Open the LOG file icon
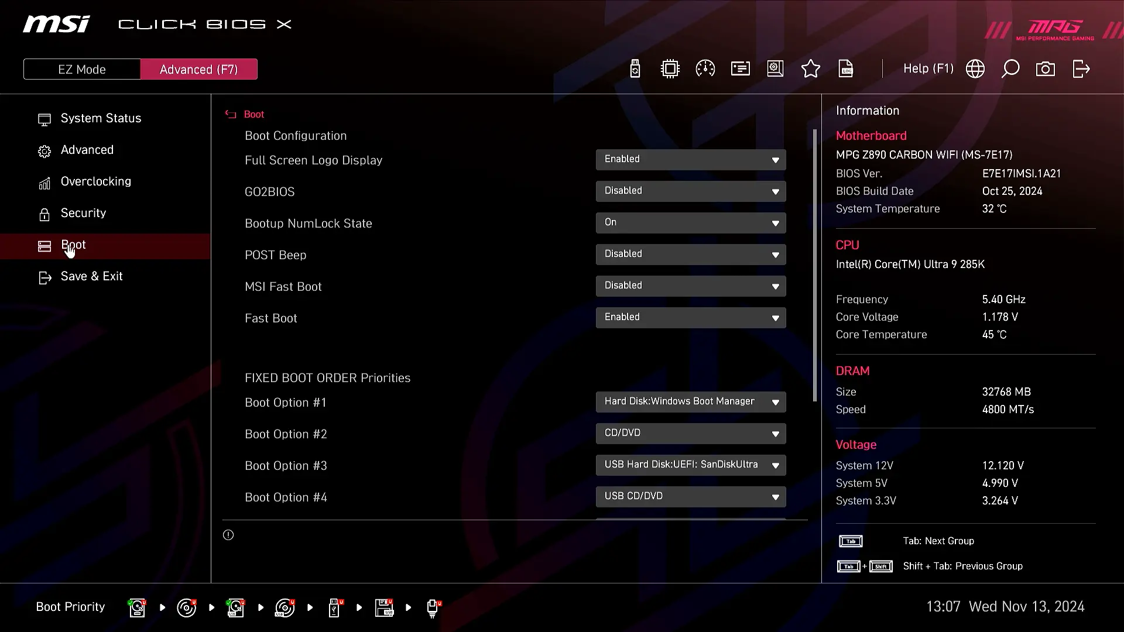This screenshot has height=632, width=1124. [846, 69]
